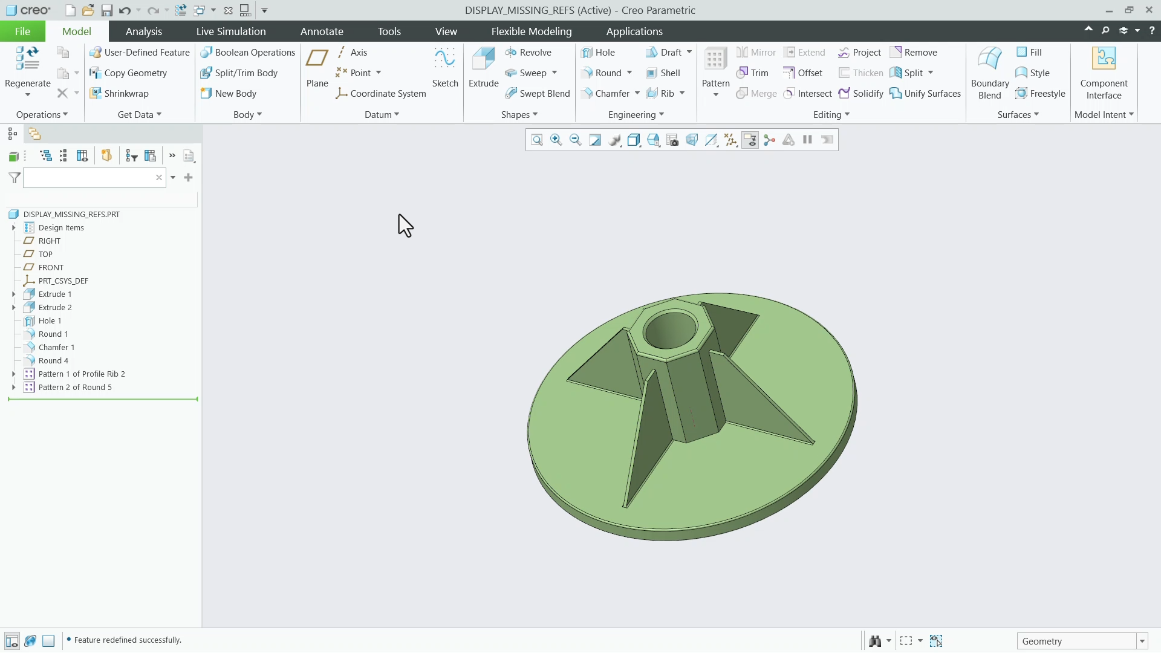Viewport: 1161px width, 653px height.
Task: Open the Sweep dropdown arrow
Action: (x=554, y=73)
